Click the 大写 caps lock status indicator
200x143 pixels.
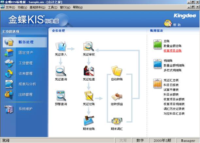(123, 140)
